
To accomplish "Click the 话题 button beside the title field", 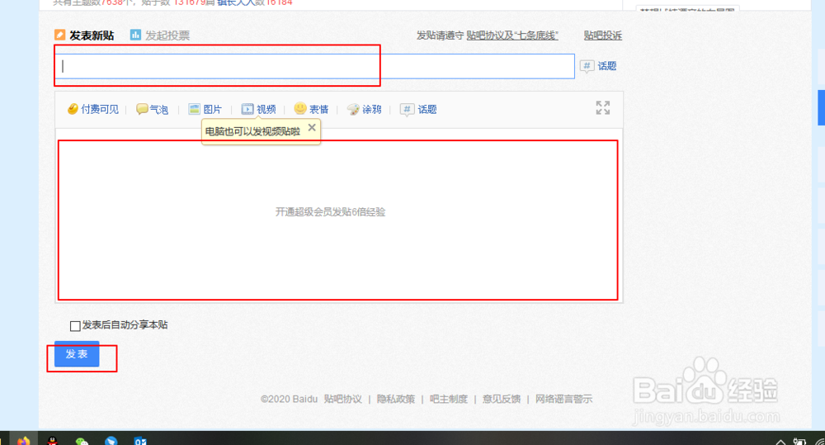I will tap(598, 66).
